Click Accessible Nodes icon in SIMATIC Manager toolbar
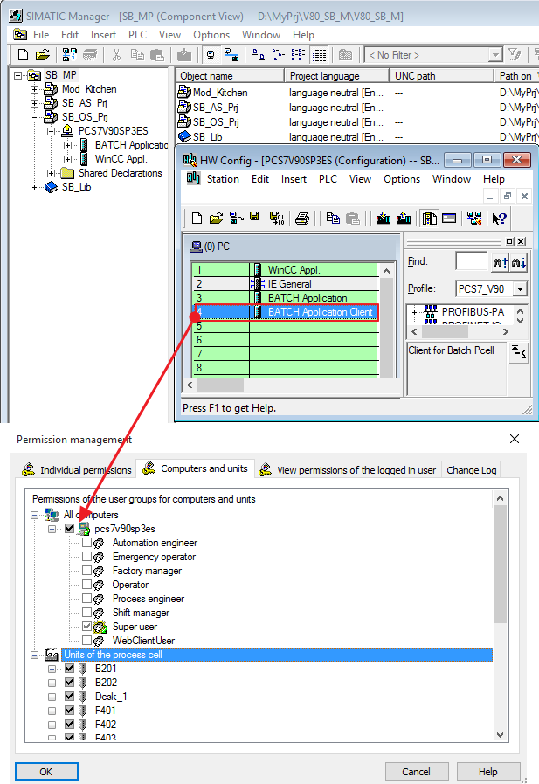539x784 pixels. coord(69,54)
